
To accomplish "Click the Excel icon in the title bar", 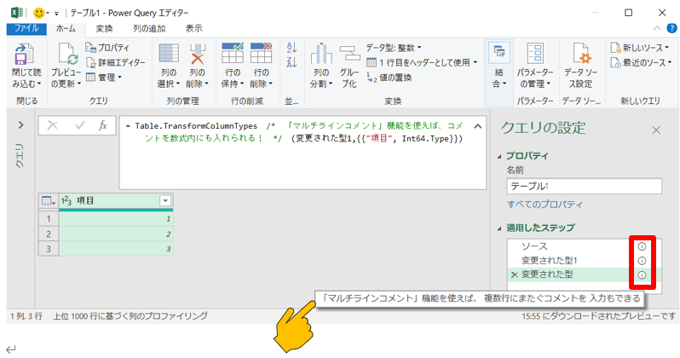I will [16, 13].
